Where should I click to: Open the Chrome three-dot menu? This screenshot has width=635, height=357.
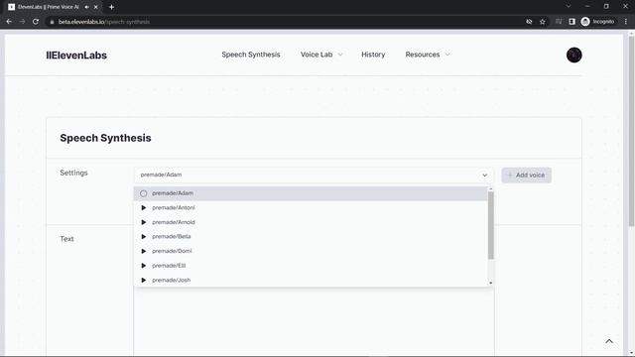tap(626, 22)
